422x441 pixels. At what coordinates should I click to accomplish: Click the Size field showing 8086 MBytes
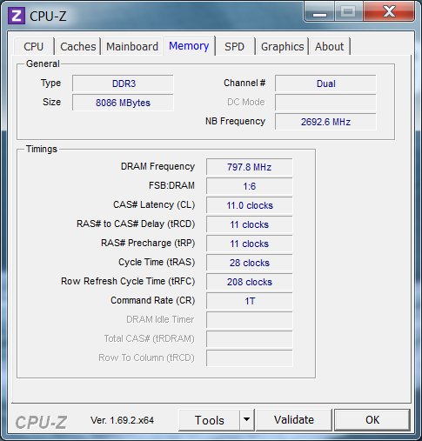tap(123, 103)
